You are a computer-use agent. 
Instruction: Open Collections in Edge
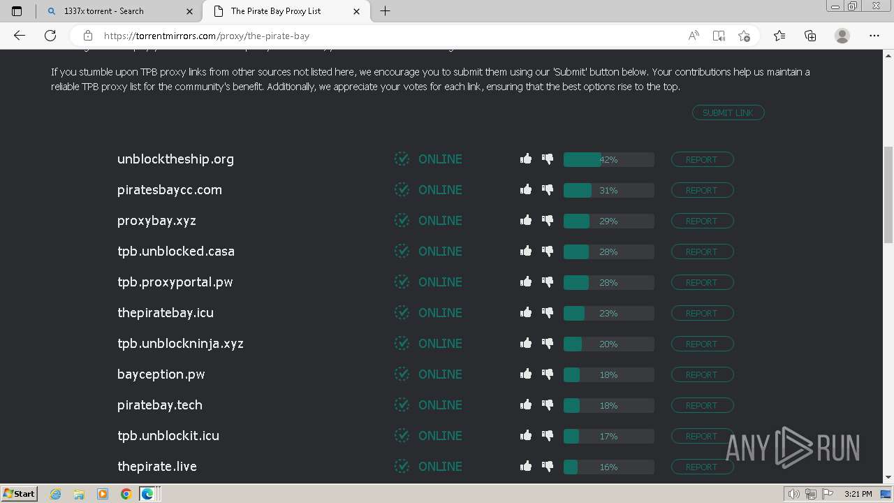(810, 36)
